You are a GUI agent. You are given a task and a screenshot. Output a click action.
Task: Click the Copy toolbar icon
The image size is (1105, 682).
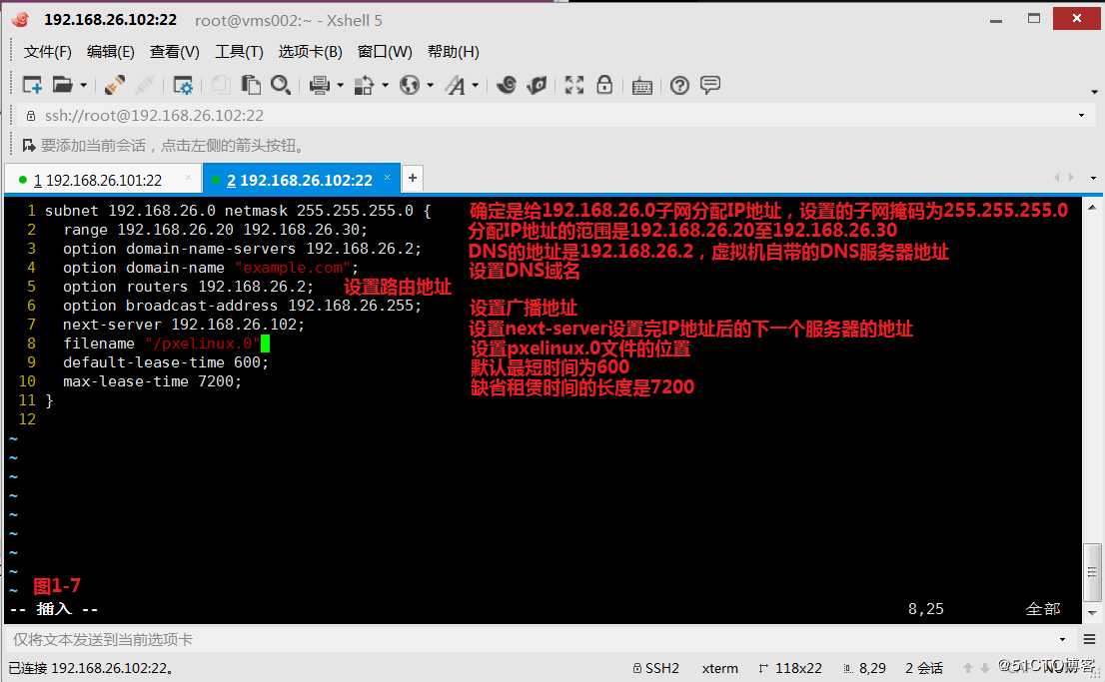point(221,85)
